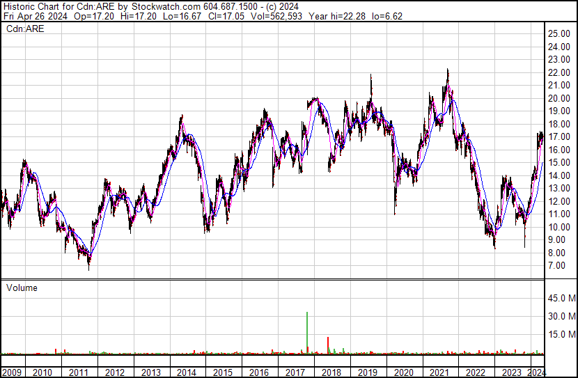Select the 2017 year marker on the time axis
The width and height of the screenshot is (578, 378).
click(295, 372)
